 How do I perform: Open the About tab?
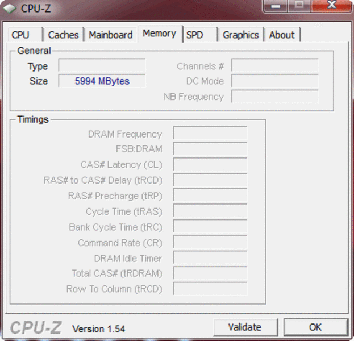coord(282,35)
